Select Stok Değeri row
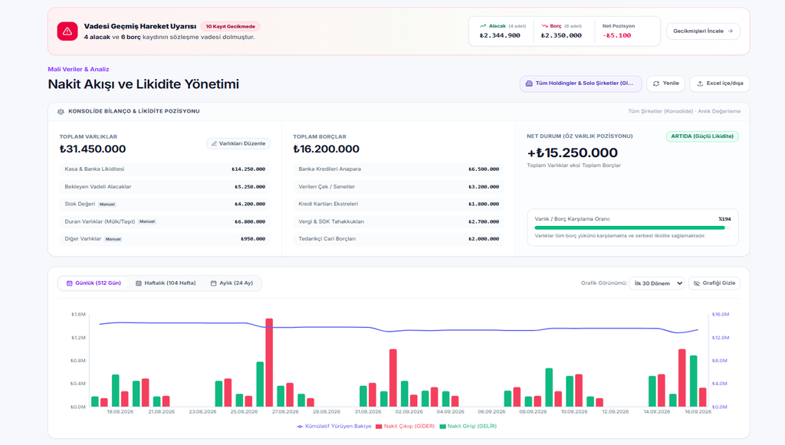 tap(165, 204)
